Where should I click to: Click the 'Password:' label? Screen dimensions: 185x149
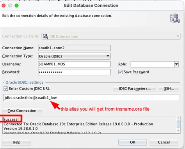(x=11, y=72)
